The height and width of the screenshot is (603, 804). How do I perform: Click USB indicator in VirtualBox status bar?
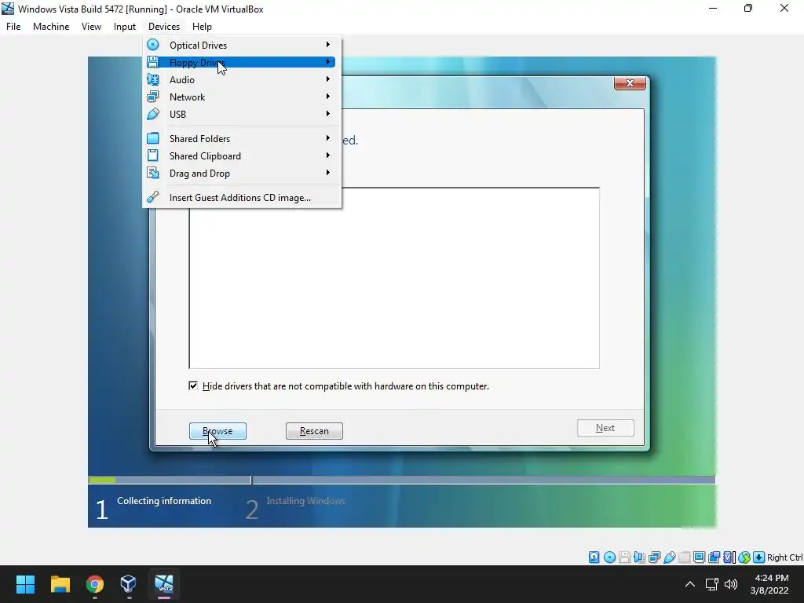point(669,557)
